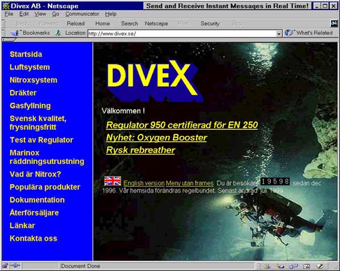The width and height of the screenshot is (340, 271).
Task: Open the File menu
Action: 9,14
